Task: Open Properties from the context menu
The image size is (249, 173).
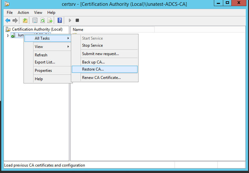Action: pos(48,71)
